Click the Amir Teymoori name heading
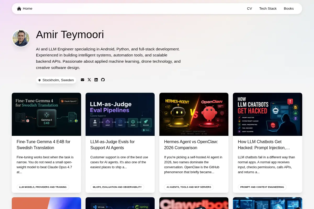This screenshot has height=209, width=314. coord(70,34)
